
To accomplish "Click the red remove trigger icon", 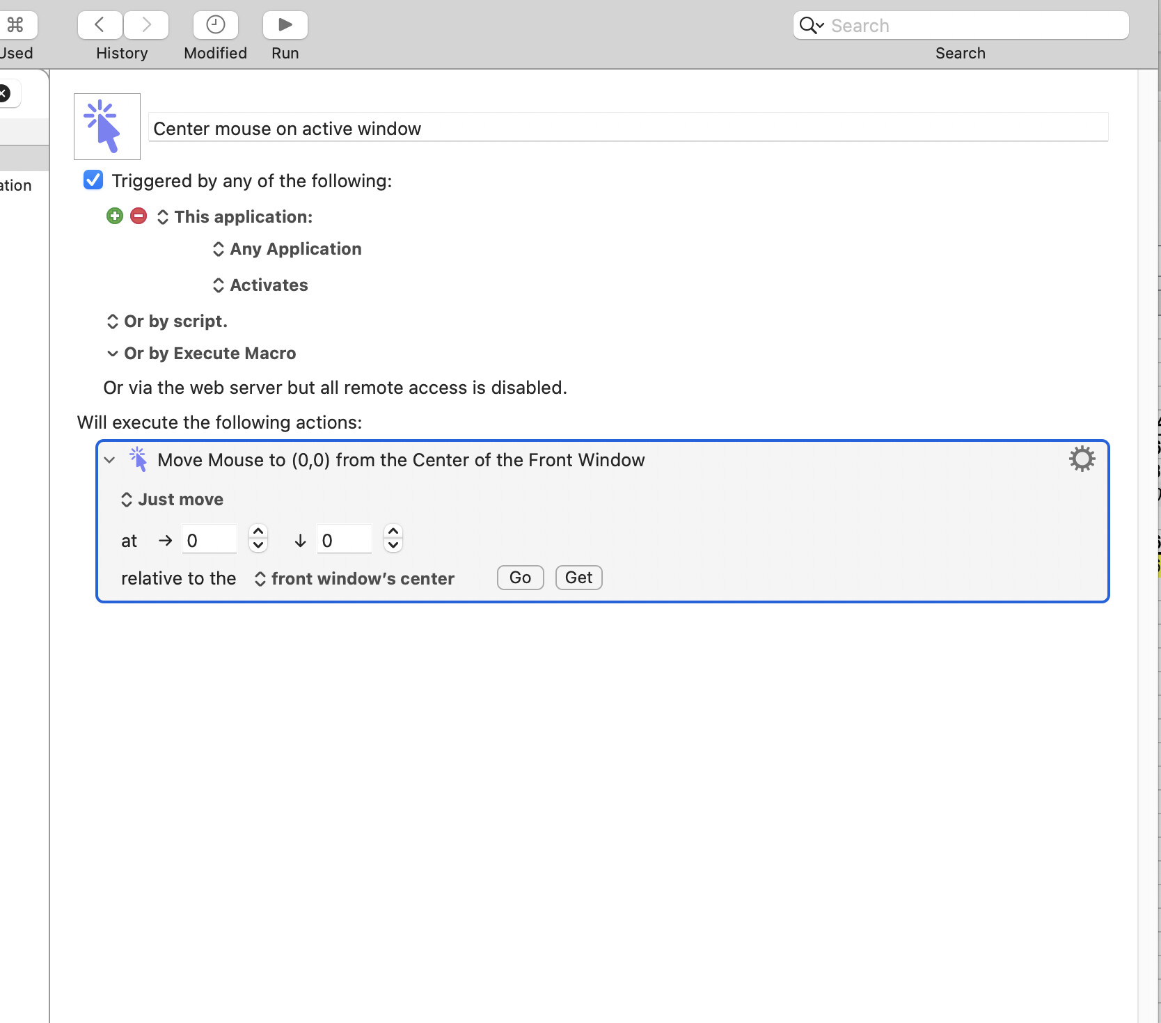I will tap(139, 216).
